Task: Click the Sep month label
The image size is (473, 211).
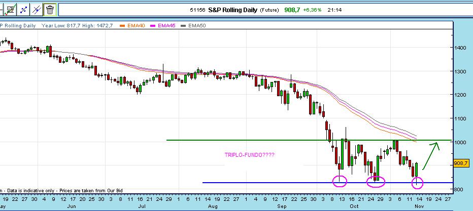Action: [282, 206]
